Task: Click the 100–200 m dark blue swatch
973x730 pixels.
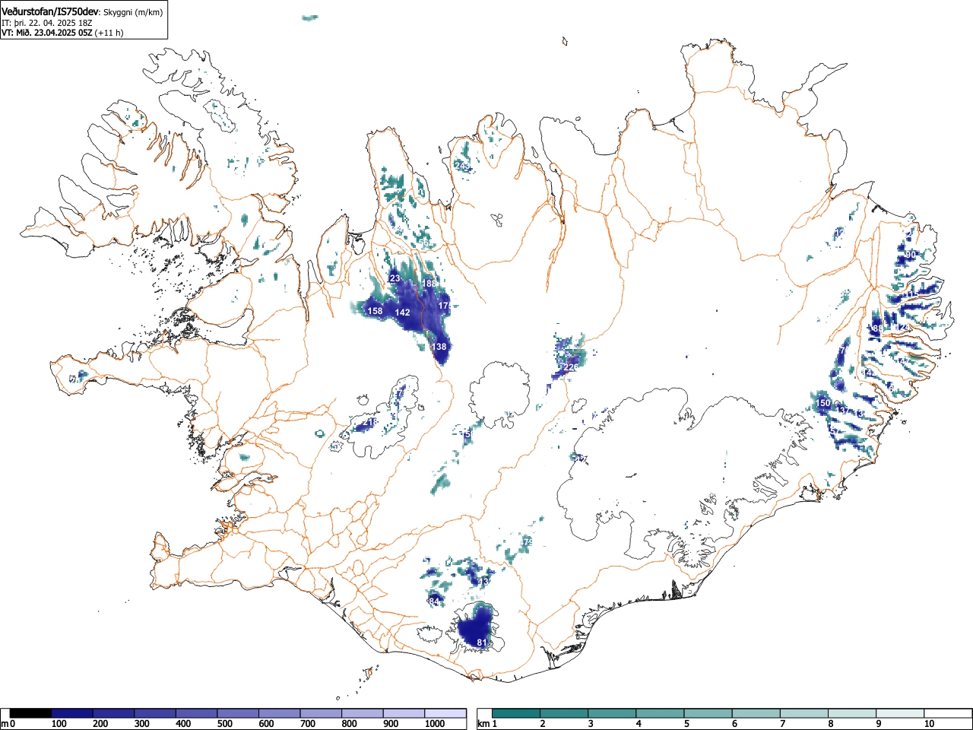Action: click(x=72, y=713)
